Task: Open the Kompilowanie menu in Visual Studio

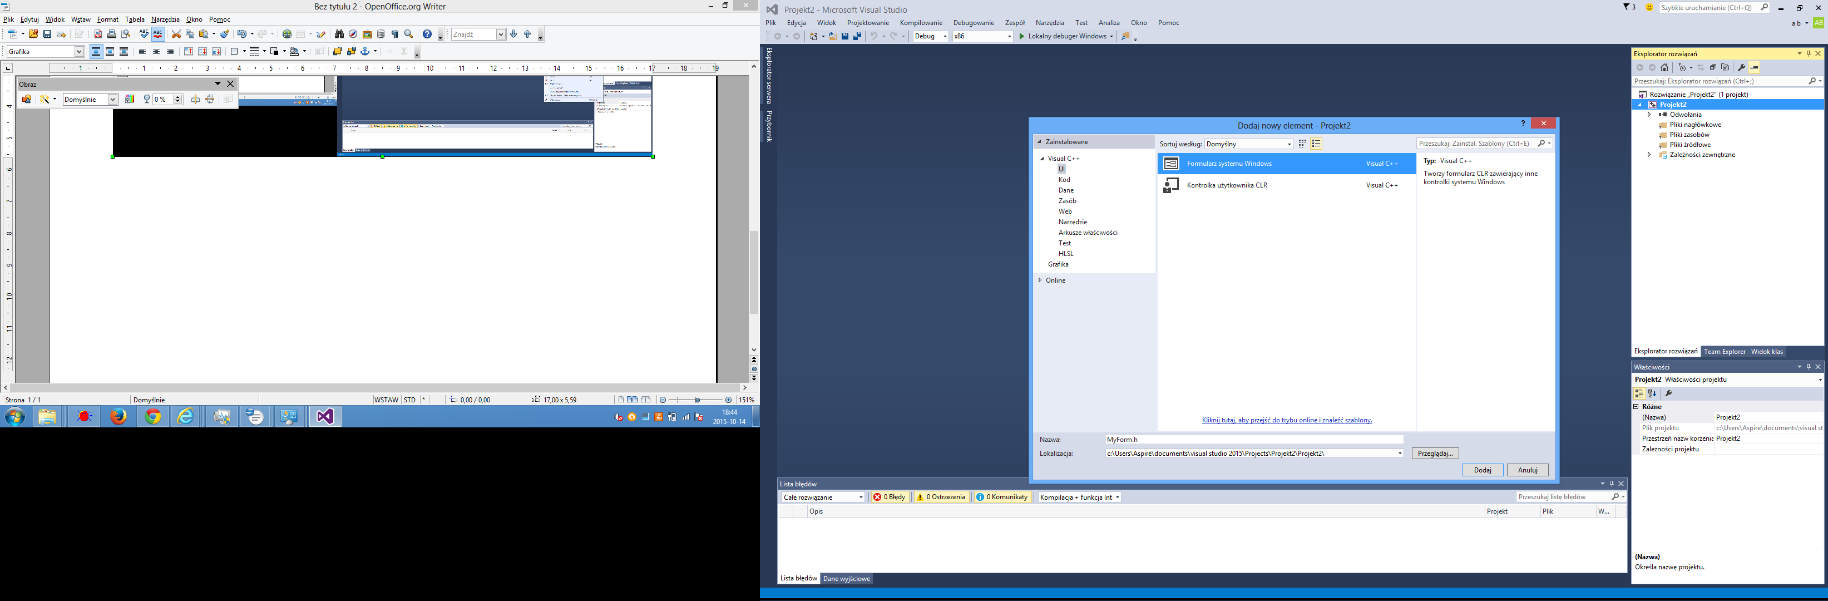Action: point(921,23)
